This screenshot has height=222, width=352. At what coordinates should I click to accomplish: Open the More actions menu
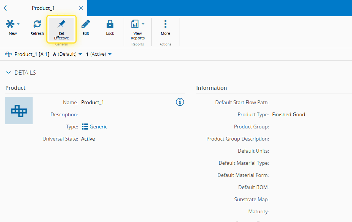[165, 24]
